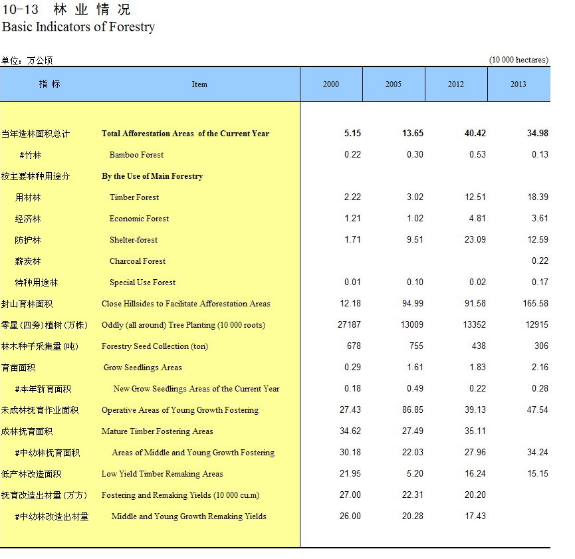The height and width of the screenshot is (559, 575).
Task: Click the 'Basic Indicators of Forestry' title
Action: pos(78,27)
